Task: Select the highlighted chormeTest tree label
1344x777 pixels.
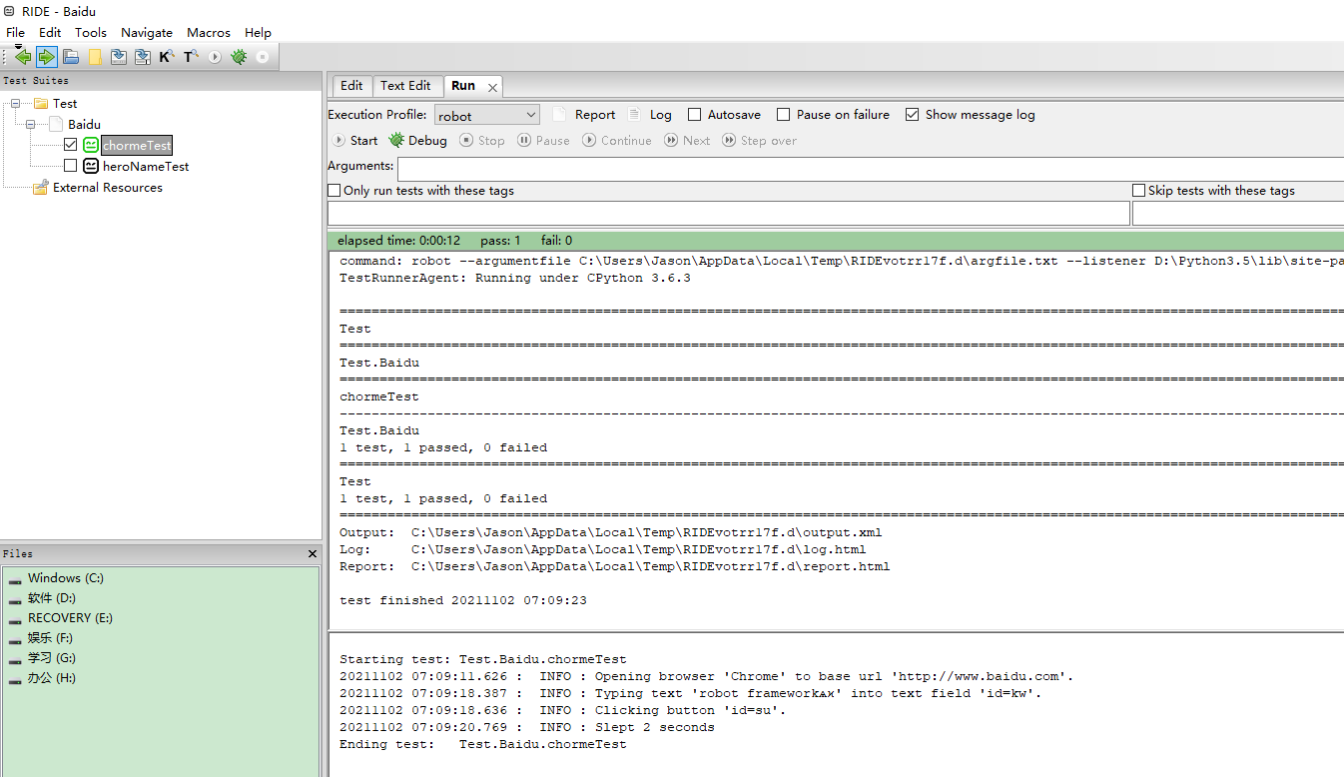Action: click(x=137, y=146)
